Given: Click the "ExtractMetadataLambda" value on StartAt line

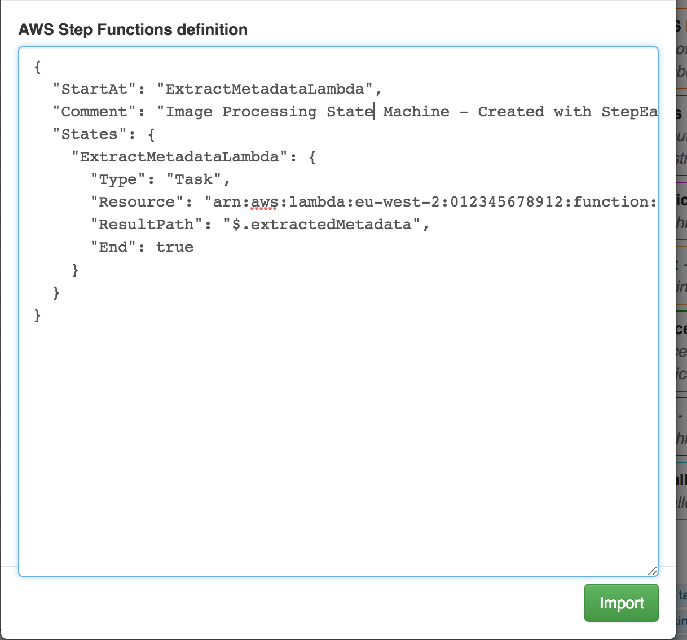Looking at the screenshot, I should pos(265,89).
